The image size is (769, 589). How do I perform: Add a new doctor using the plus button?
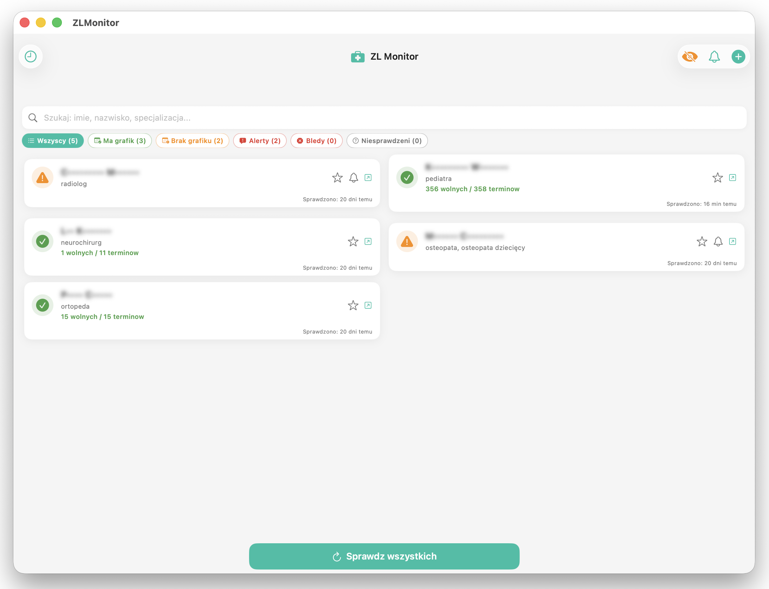click(738, 56)
